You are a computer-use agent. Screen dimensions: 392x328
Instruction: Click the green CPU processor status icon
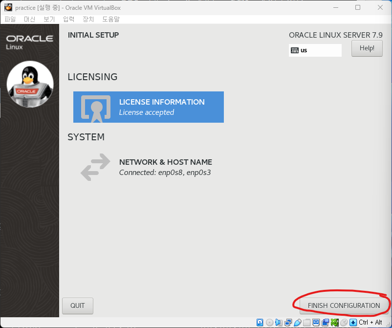coord(335,322)
